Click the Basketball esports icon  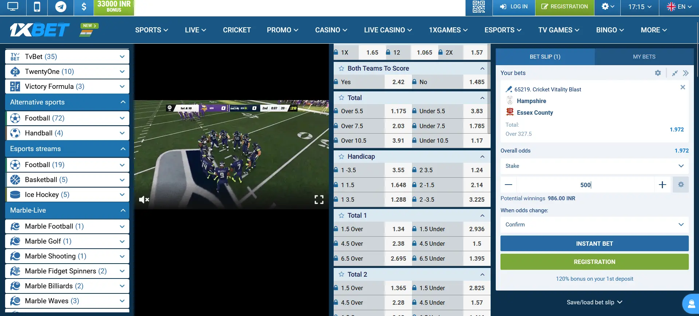(15, 179)
